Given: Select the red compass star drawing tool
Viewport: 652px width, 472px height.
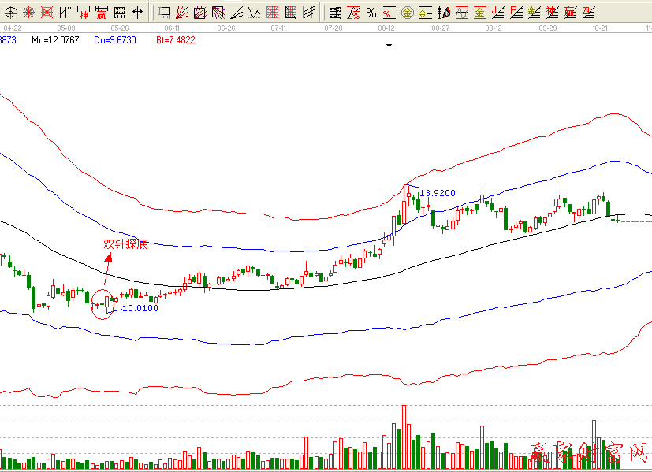Looking at the screenshot, I should [28, 12].
